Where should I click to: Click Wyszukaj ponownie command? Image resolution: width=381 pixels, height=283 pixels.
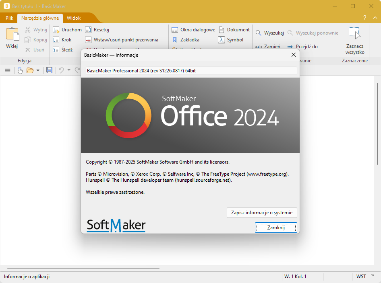[313, 33]
